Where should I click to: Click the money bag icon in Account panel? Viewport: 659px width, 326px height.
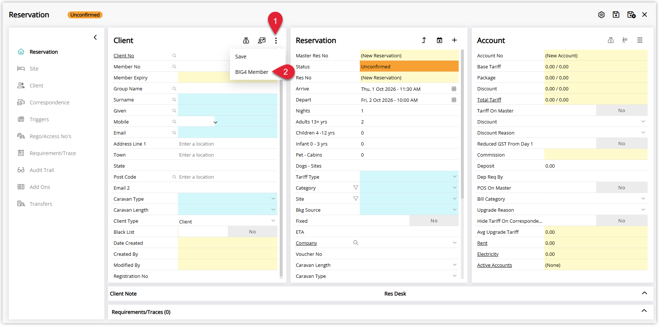pos(611,40)
